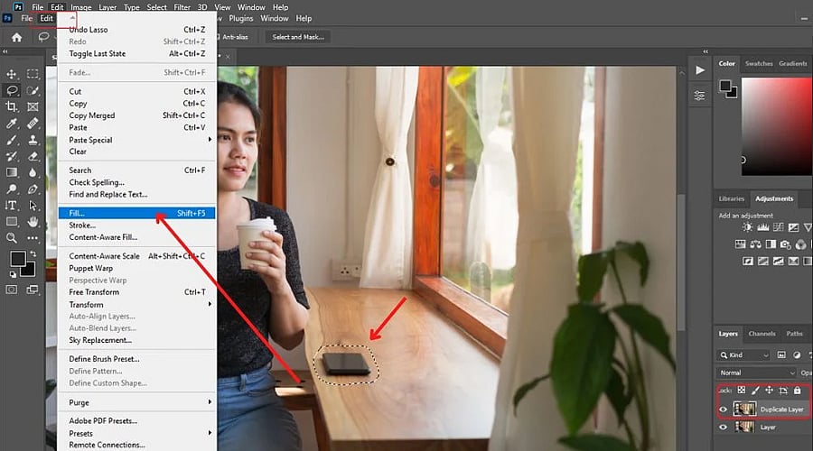Select the History Brush tool
This screenshot has width=813, height=451.
tap(12, 156)
